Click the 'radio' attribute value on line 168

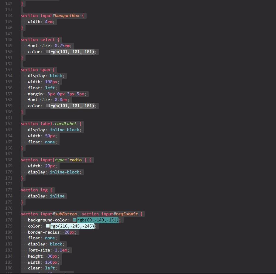(x=75, y=160)
